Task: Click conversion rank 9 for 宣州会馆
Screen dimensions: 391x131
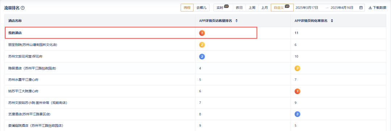Action: 295,103
